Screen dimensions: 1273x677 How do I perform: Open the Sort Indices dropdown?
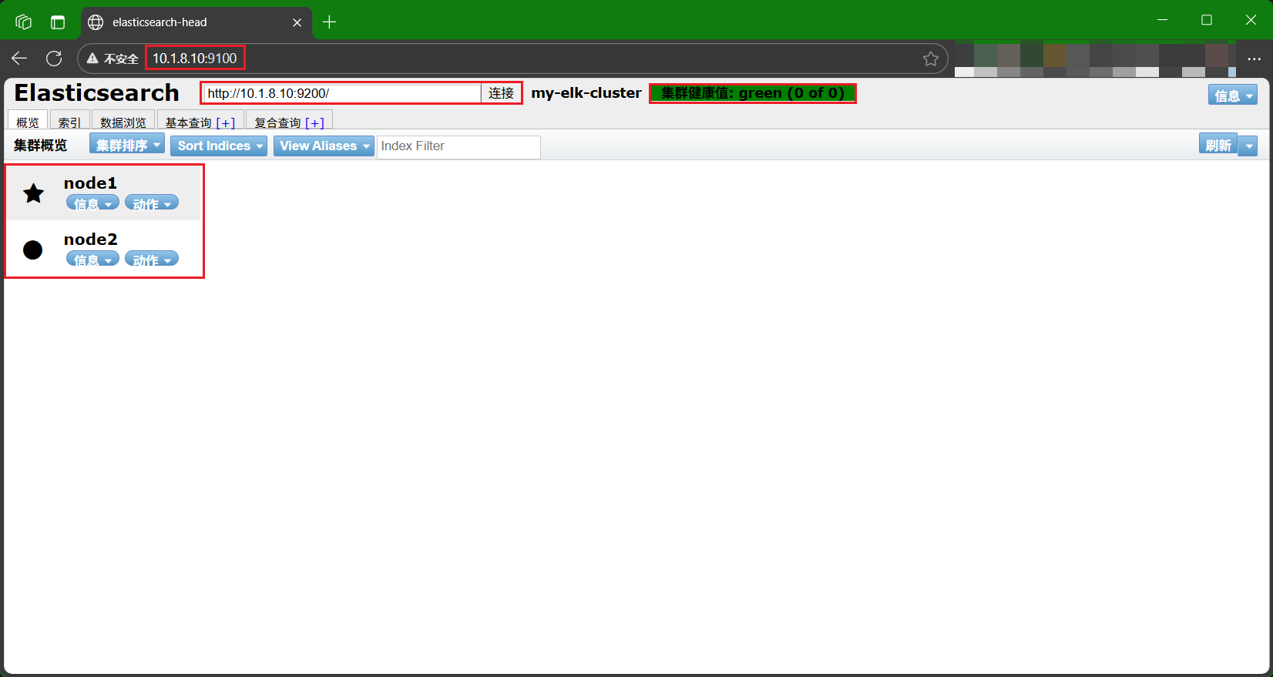click(x=219, y=146)
